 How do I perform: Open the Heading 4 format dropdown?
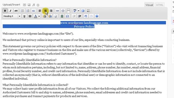(12, 16)
